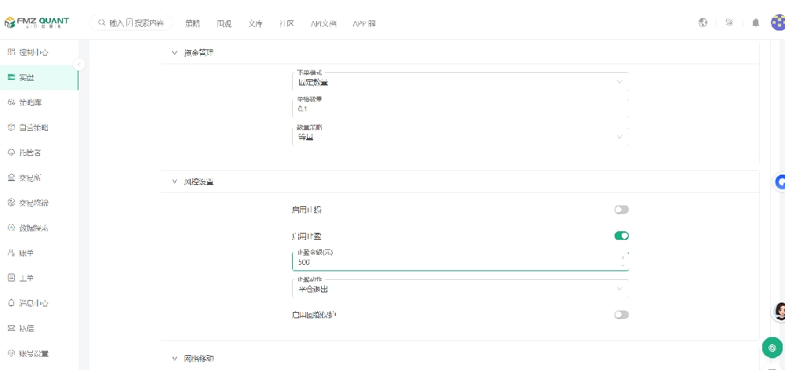
Task: Open the 策略 top menu item
Action: [192, 24]
